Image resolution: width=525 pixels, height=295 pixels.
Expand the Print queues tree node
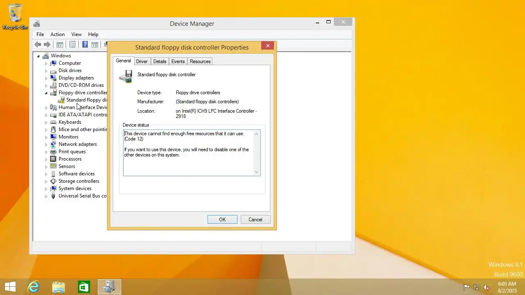coord(46,152)
